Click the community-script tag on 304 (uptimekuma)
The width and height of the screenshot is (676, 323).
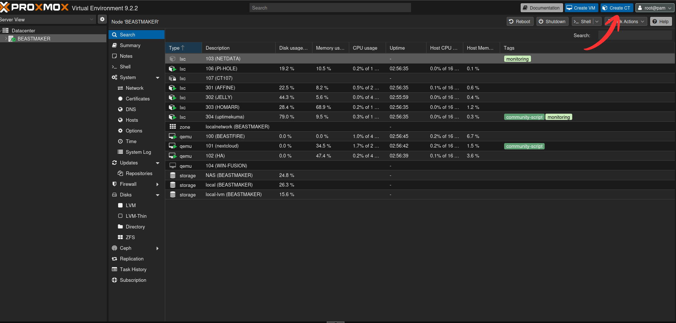pyautogui.click(x=524, y=117)
